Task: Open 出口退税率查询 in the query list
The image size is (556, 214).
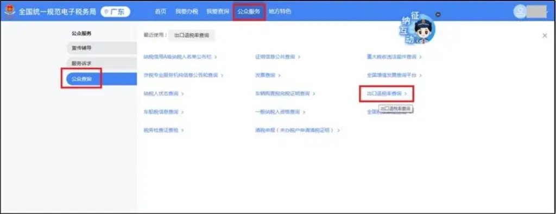Action: tap(387, 93)
